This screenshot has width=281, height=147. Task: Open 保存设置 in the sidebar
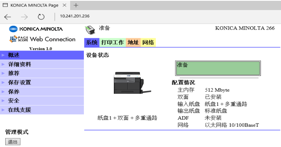pos(42,82)
